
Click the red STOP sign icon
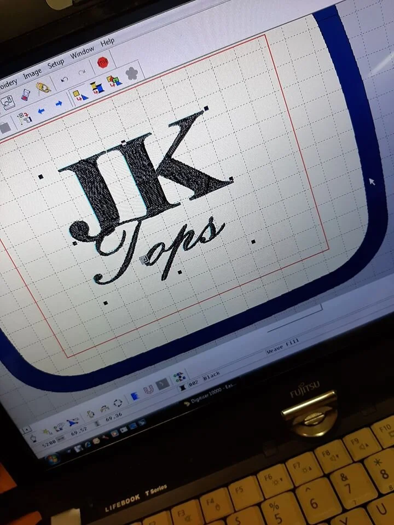102,62
